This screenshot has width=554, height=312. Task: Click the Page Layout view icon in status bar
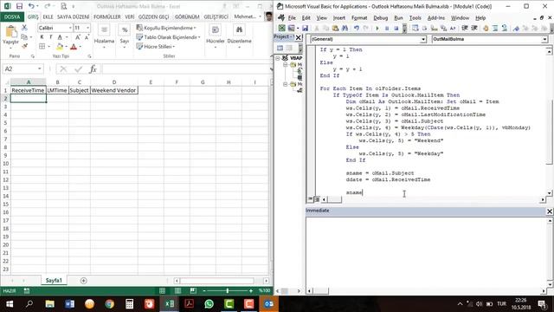177,291
